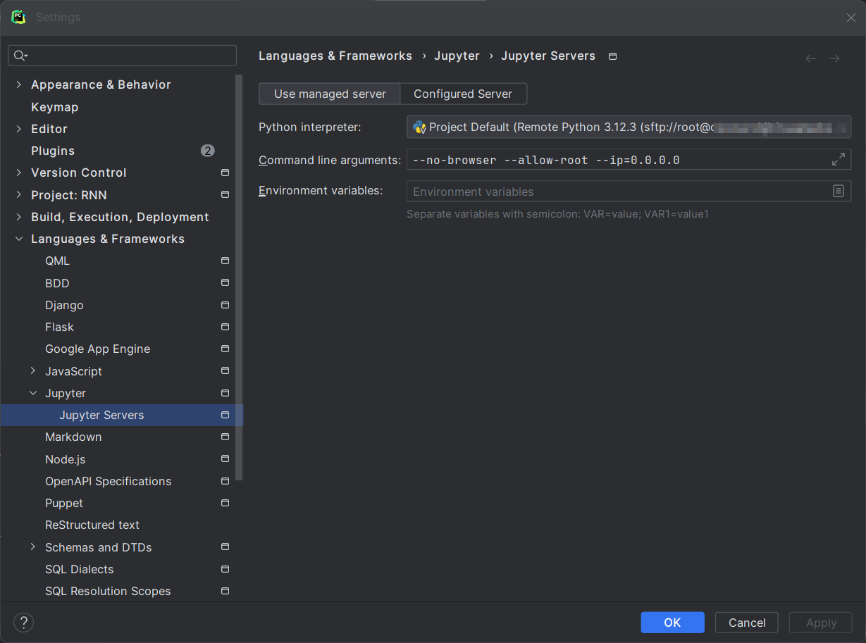Click project icon next to Node.js
This screenshot has height=643, width=866.
(x=225, y=458)
